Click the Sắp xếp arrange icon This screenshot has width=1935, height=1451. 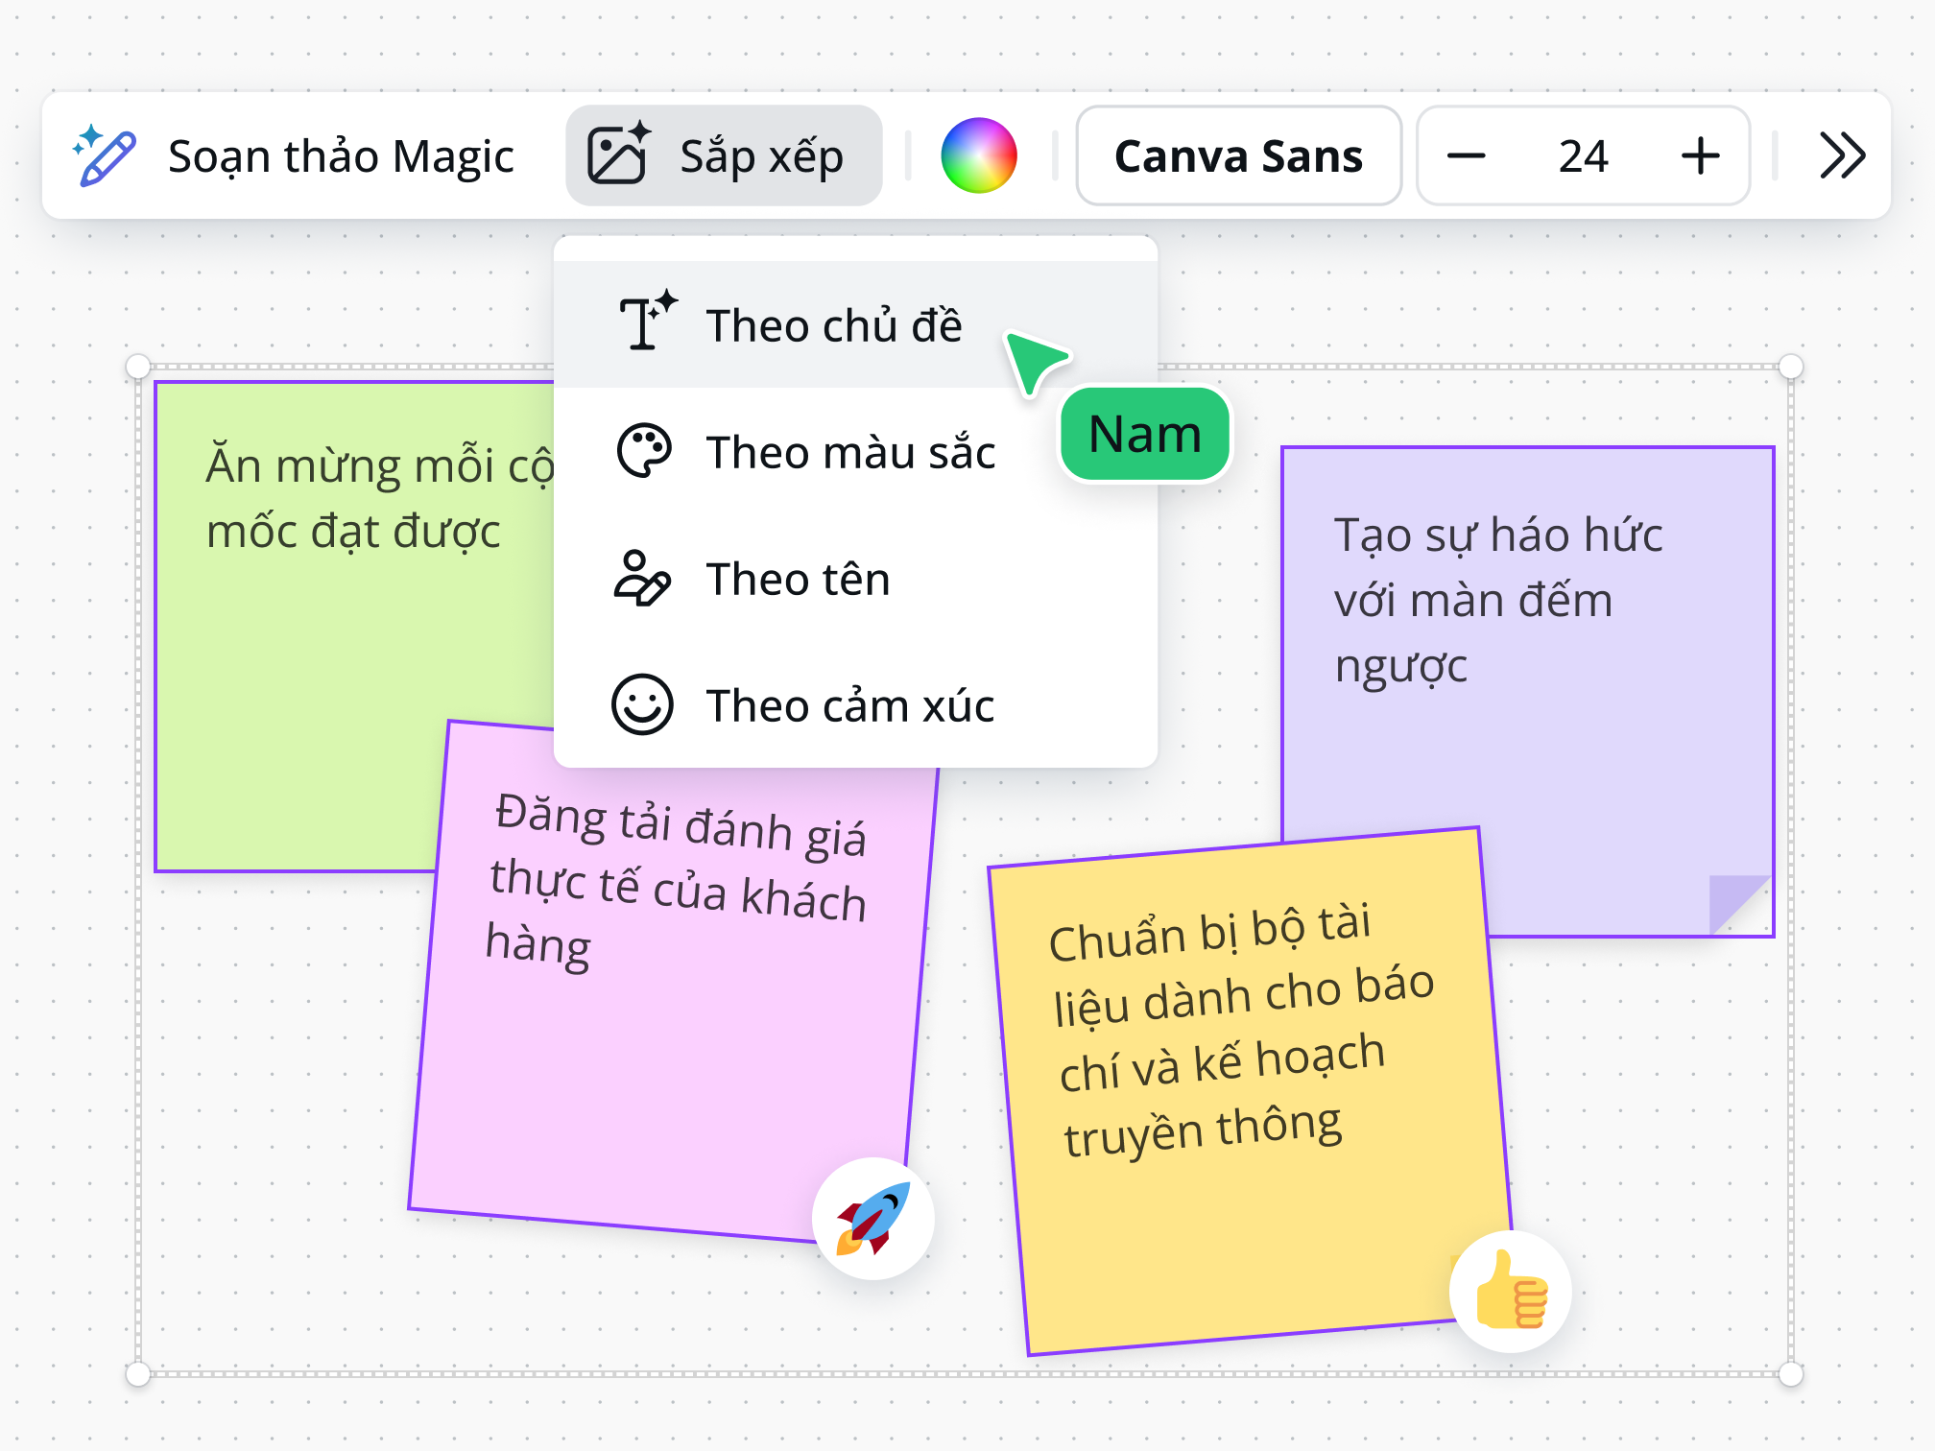pyautogui.click(x=619, y=154)
